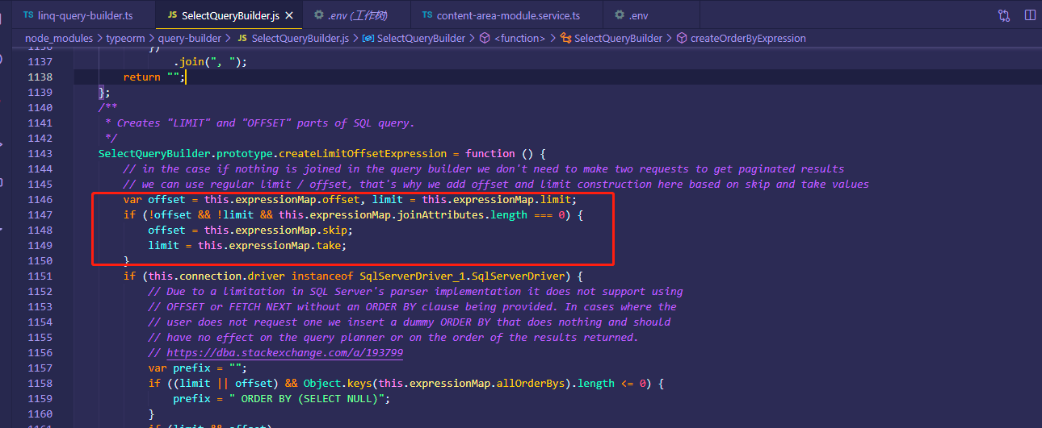Split the editor with the split icon

(x=1030, y=15)
